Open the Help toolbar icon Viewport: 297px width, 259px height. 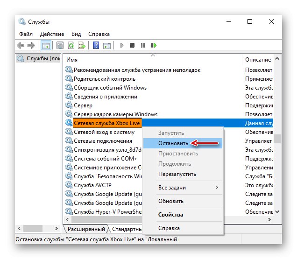(x=96, y=45)
